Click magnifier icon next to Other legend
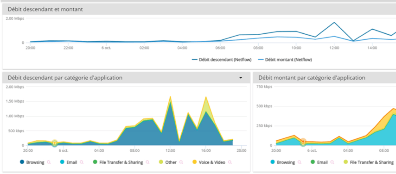Viewport: 396px width, 174px height. pos(181,162)
